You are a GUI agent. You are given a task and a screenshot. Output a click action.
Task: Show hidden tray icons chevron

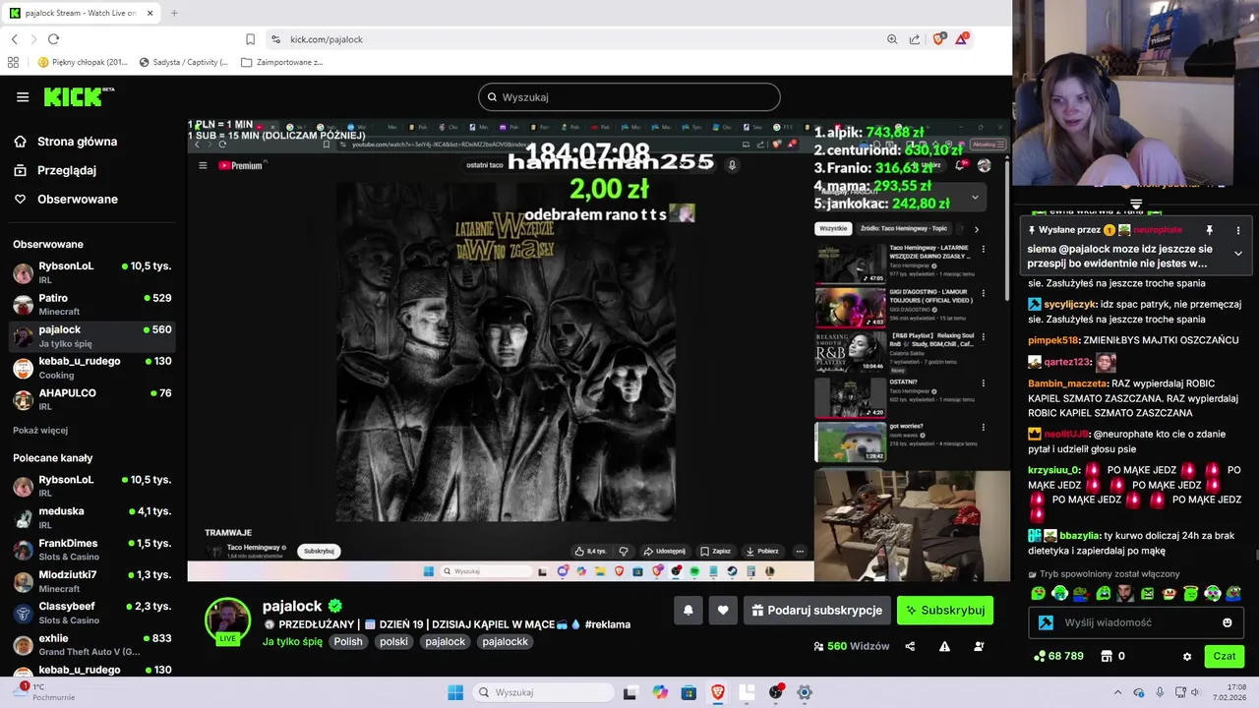coord(1117,692)
